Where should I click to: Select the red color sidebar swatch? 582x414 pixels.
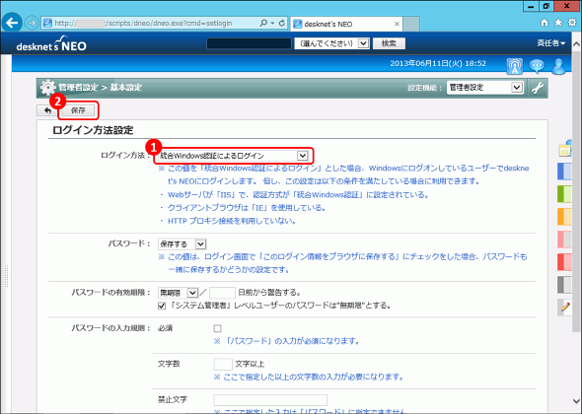(564, 262)
